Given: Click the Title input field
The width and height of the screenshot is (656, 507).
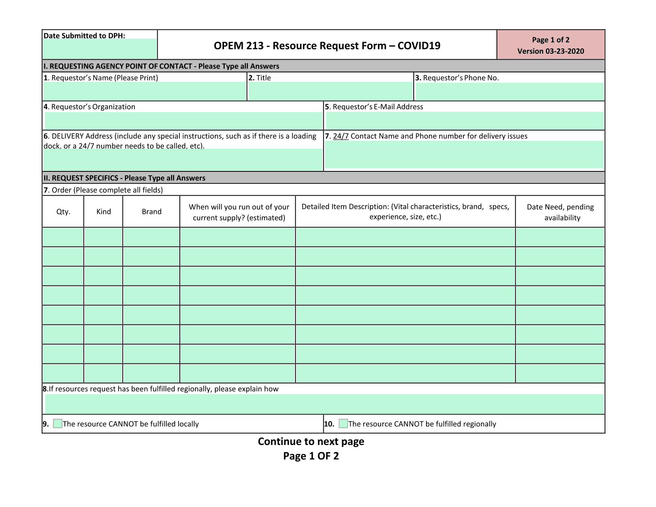Looking at the screenshot, I should [x=331, y=91].
